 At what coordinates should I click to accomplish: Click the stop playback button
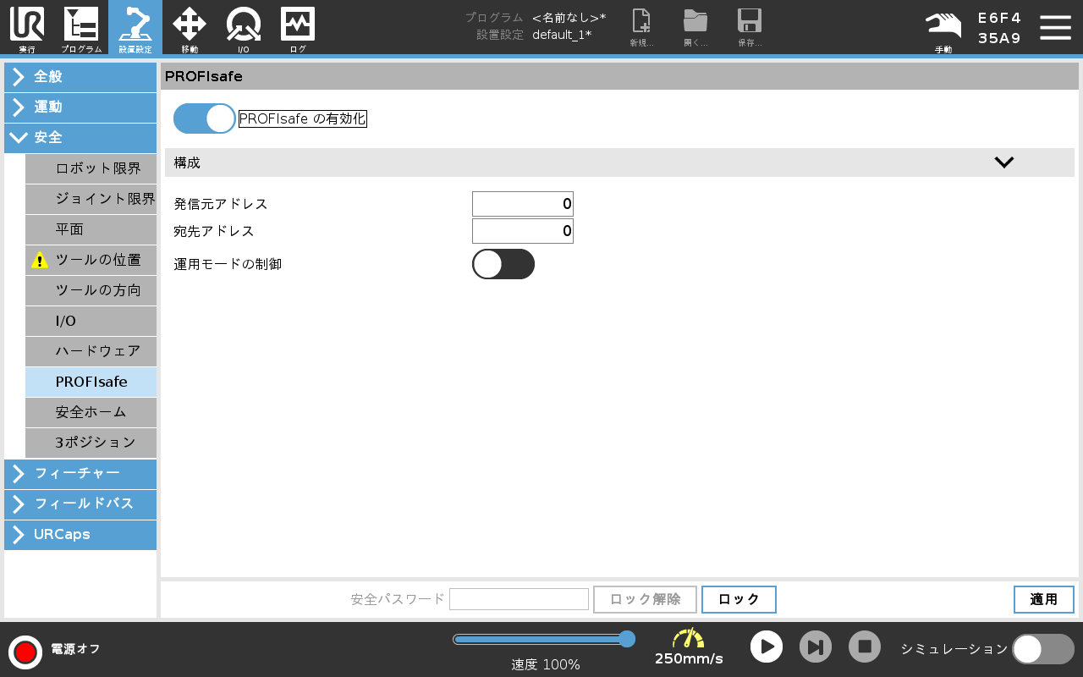tap(865, 647)
